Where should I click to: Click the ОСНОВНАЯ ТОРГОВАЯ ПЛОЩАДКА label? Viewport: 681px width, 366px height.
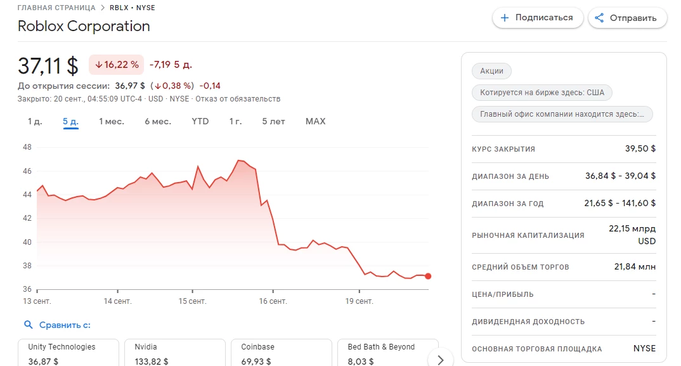coord(537,349)
